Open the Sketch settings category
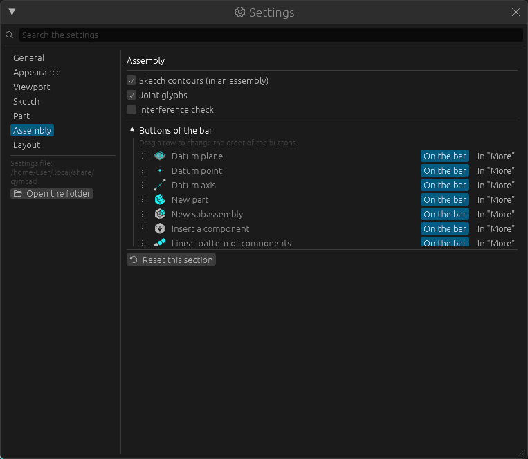The image size is (528, 459). pyautogui.click(x=26, y=101)
